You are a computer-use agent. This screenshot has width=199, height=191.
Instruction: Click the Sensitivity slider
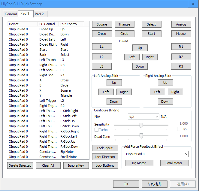[x=141, y=125]
